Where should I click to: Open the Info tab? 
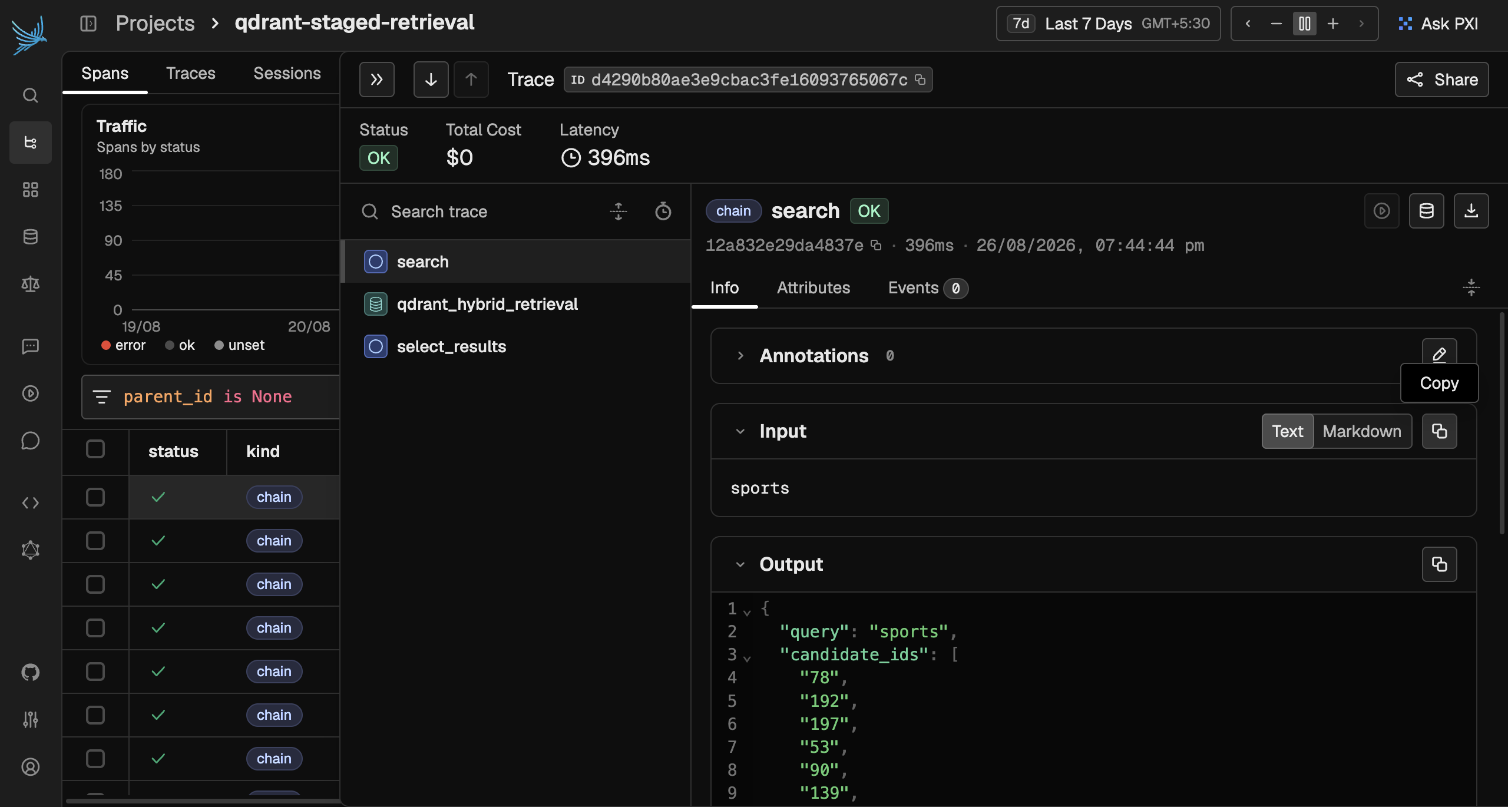pyautogui.click(x=725, y=287)
